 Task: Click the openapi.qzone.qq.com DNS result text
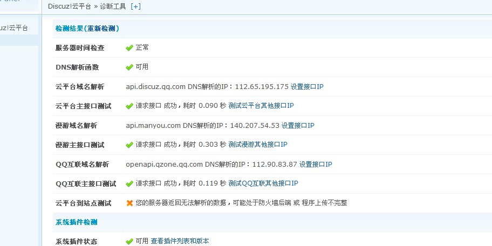click(x=211, y=165)
